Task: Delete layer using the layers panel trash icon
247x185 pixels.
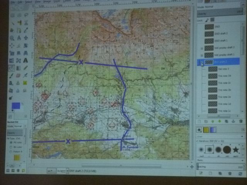Action: (240, 121)
